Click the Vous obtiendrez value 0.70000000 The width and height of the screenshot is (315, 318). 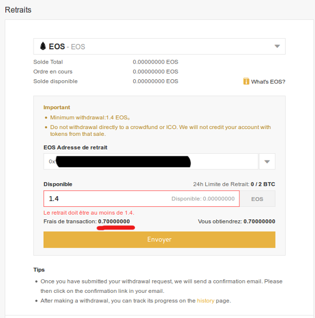[x=259, y=221]
